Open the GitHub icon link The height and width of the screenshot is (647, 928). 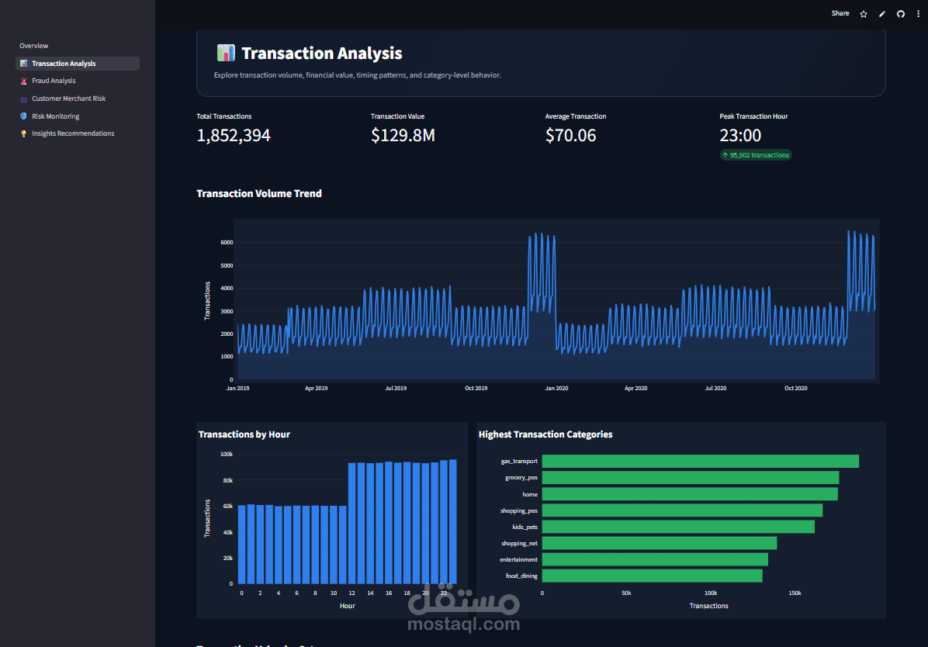click(901, 14)
